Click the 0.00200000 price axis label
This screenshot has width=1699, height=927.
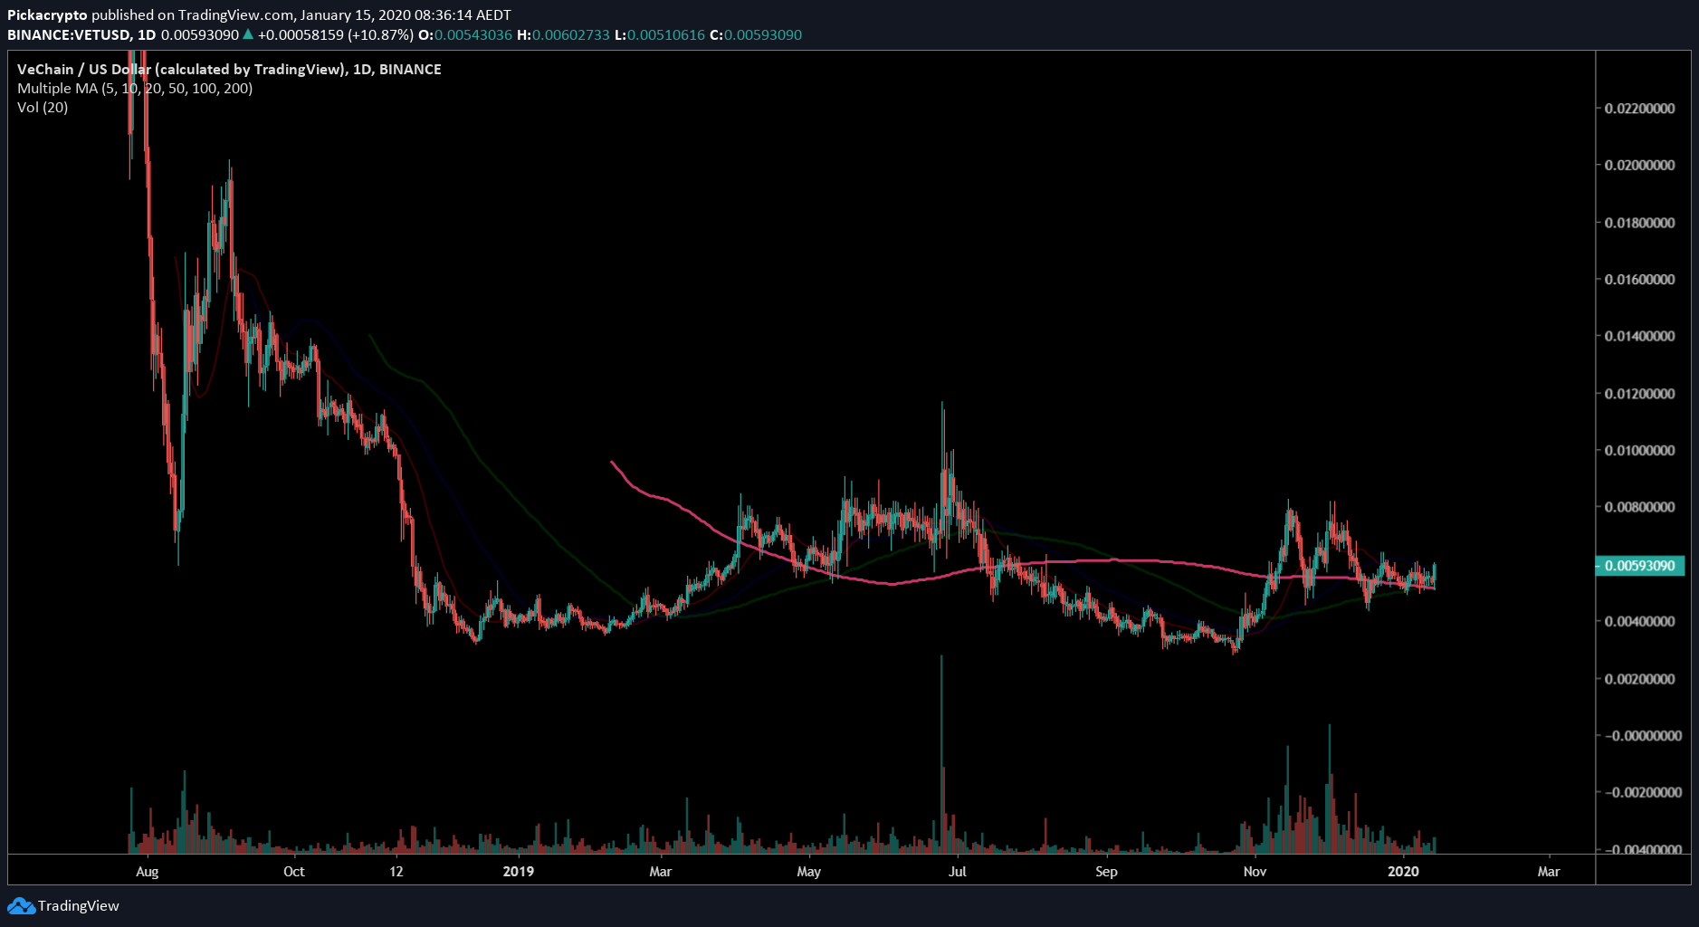[x=1639, y=679]
